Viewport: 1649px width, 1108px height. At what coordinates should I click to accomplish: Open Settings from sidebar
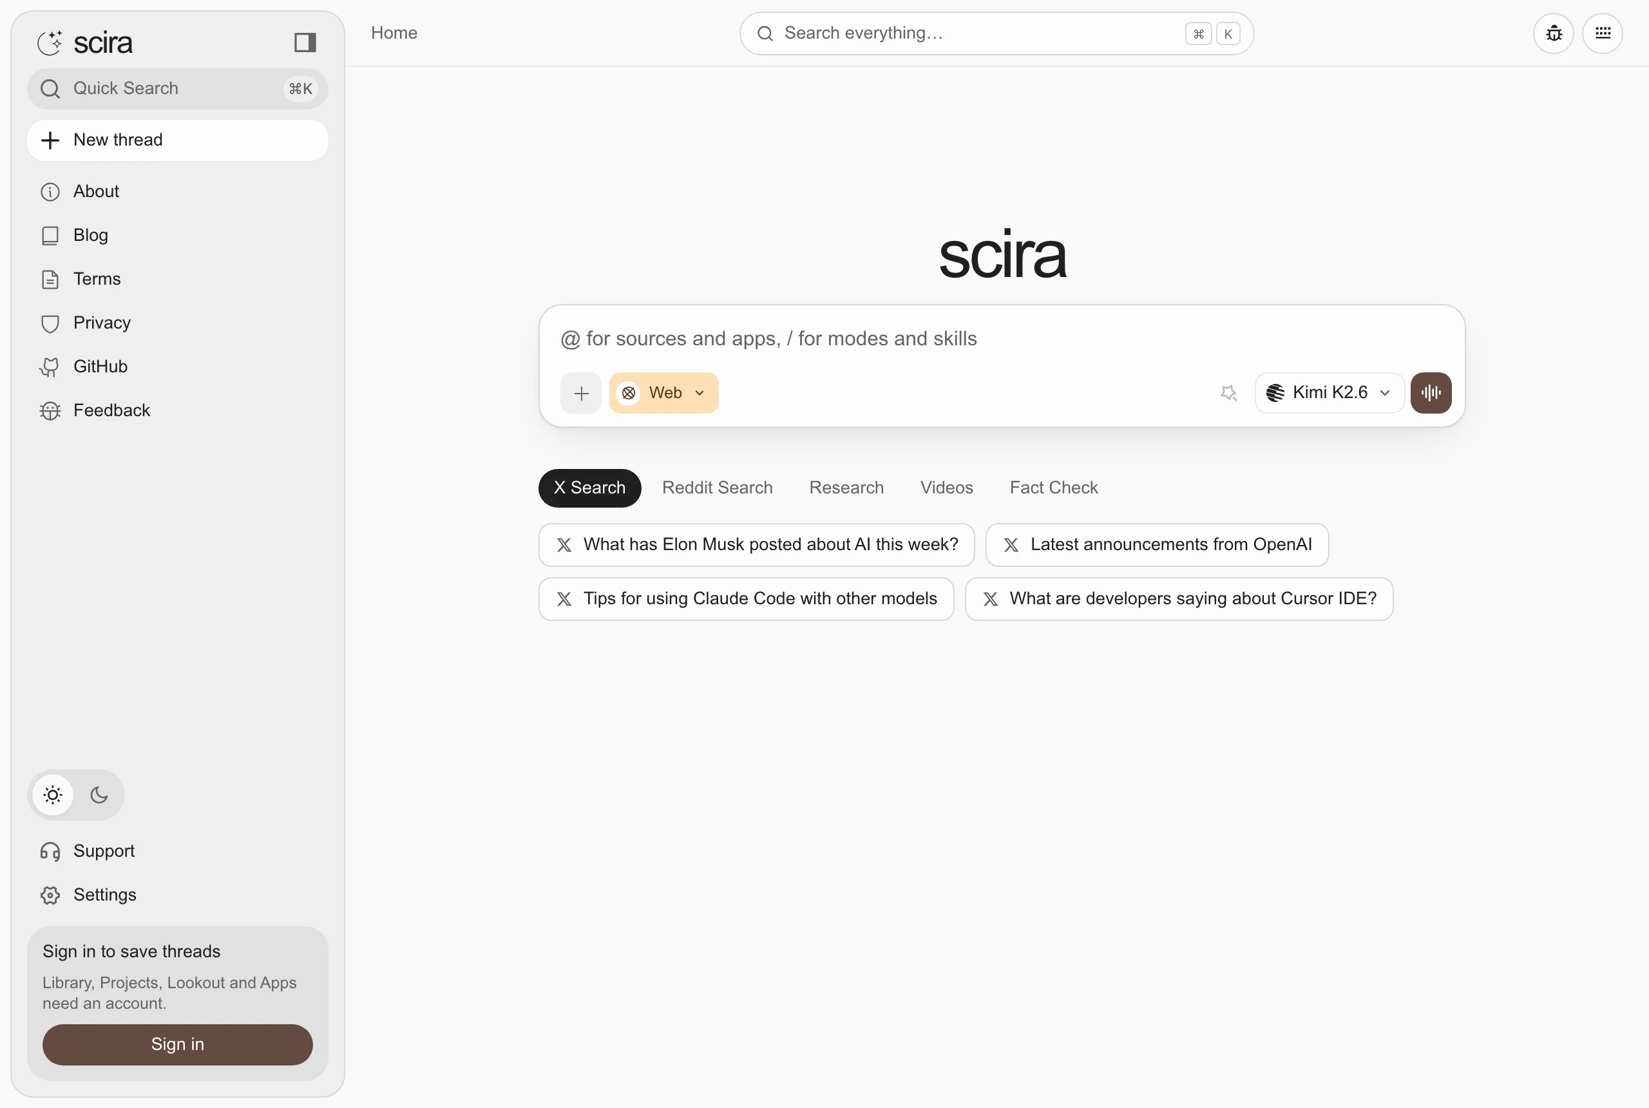[x=177, y=895]
